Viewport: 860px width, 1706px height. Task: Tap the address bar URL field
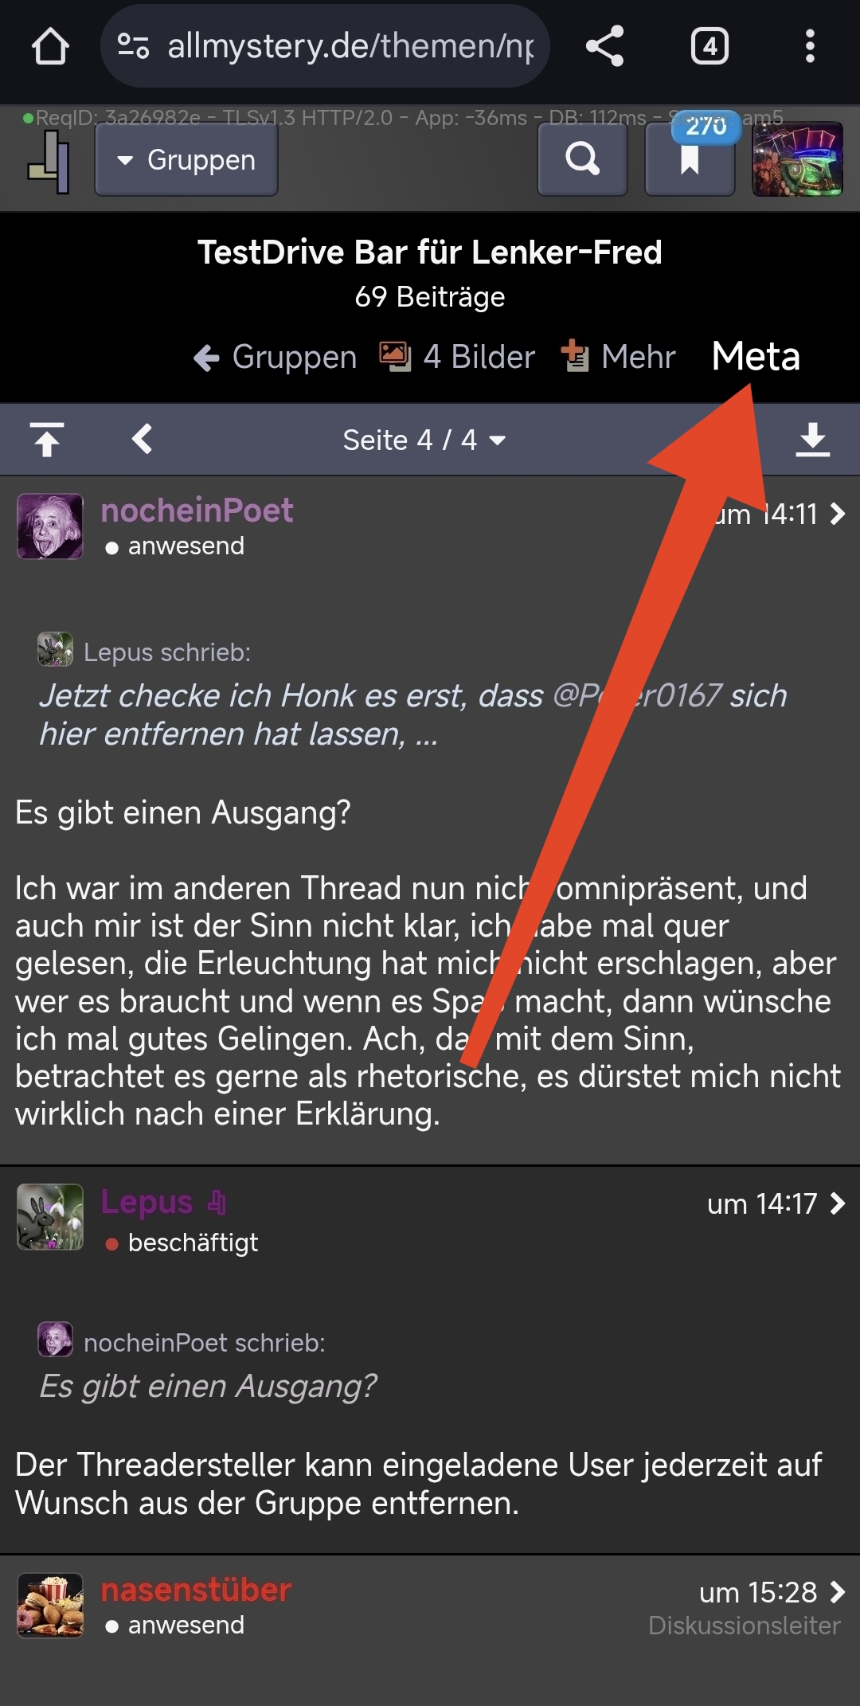(325, 46)
